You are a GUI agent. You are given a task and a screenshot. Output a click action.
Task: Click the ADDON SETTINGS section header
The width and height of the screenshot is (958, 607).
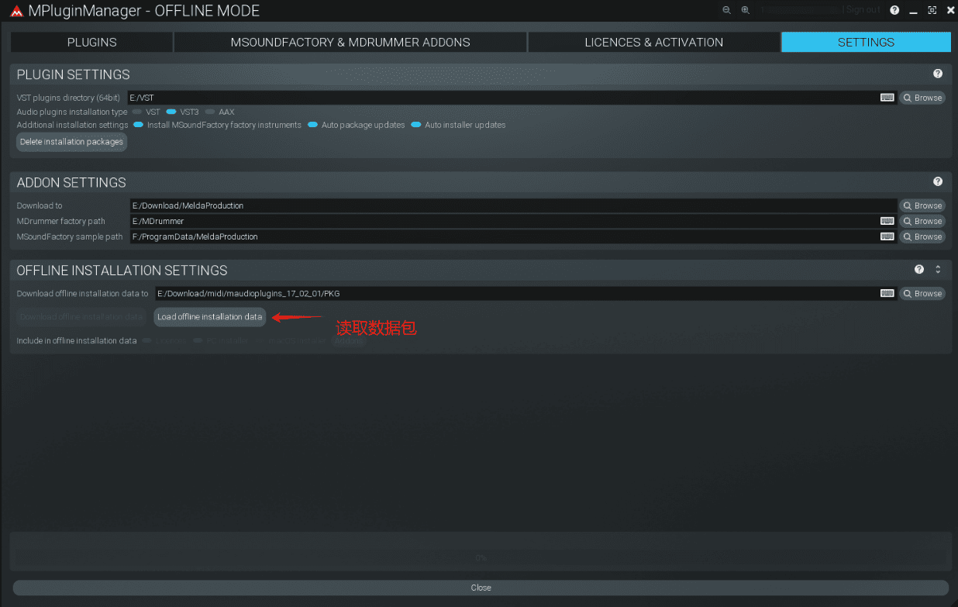click(71, 182)
